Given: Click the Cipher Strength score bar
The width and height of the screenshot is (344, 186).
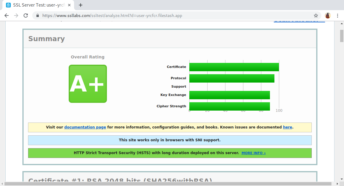Looking at the screenshot, I should coord(229,106).
